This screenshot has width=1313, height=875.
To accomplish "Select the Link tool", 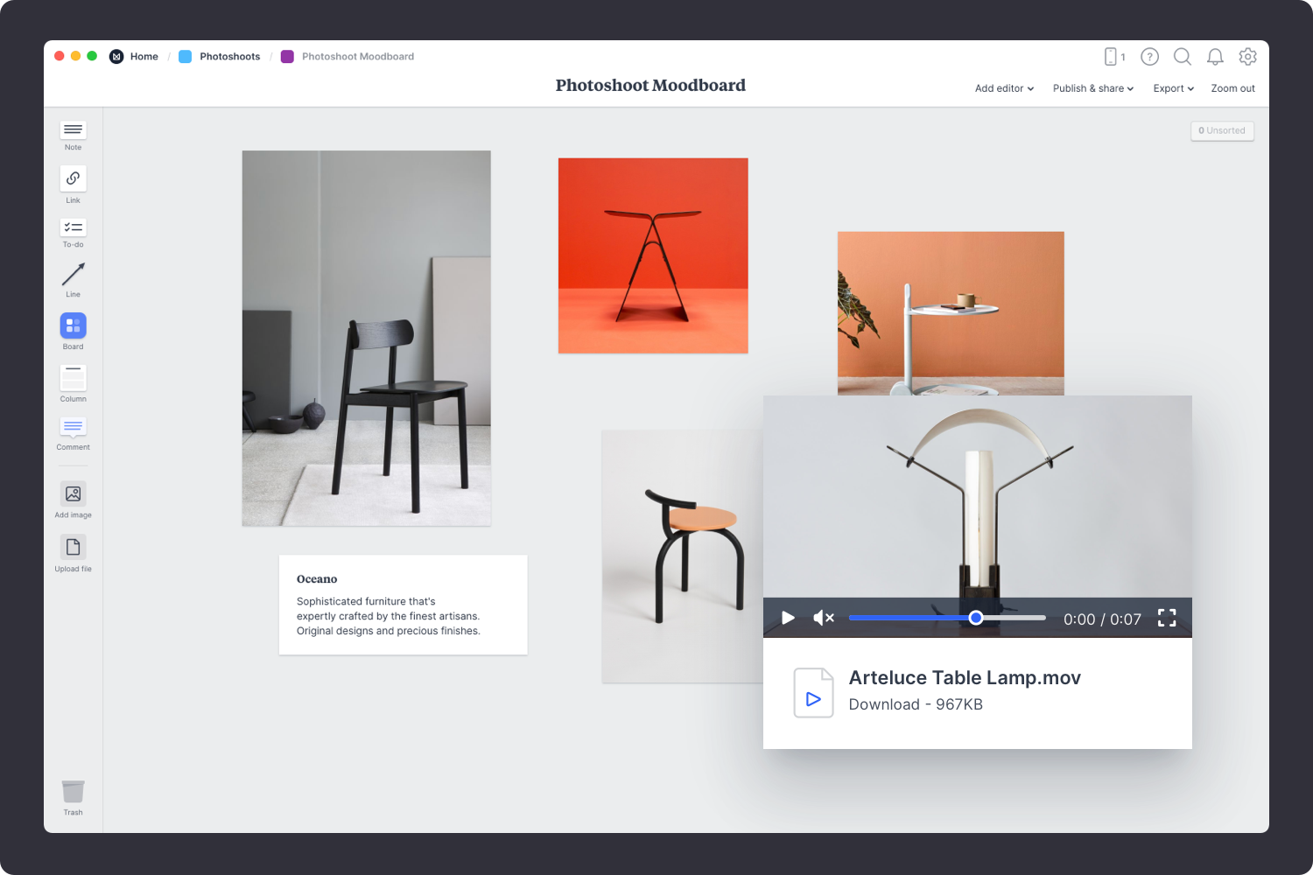I will click(73, 179).
